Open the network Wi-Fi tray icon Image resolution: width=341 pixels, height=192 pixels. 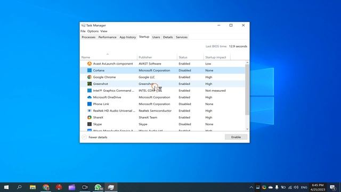click(290, 187)
